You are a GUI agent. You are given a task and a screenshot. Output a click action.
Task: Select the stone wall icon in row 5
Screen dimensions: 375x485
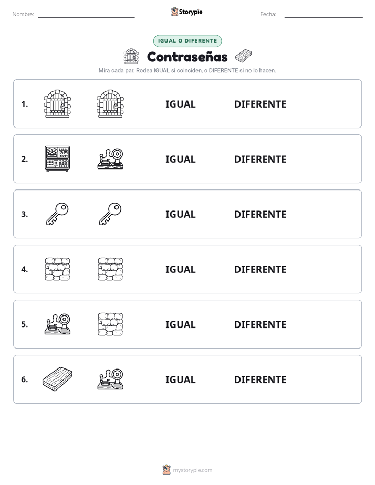point(110,324)
